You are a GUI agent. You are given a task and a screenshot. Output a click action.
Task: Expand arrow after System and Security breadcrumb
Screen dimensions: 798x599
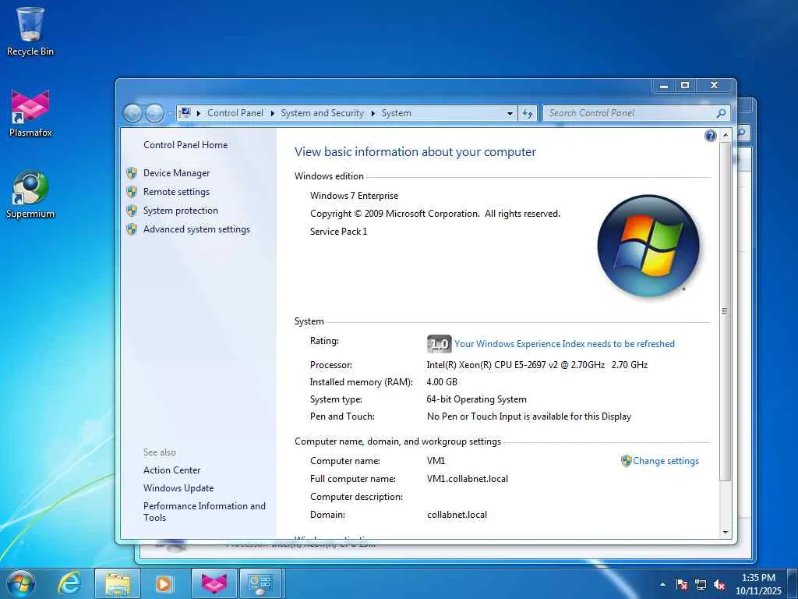373,113
